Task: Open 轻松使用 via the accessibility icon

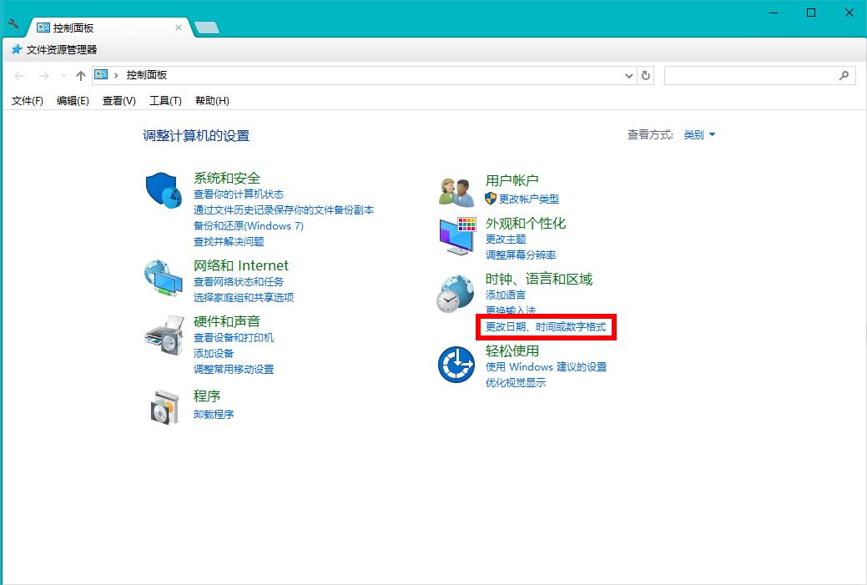Action: click(x=456, y=364)
